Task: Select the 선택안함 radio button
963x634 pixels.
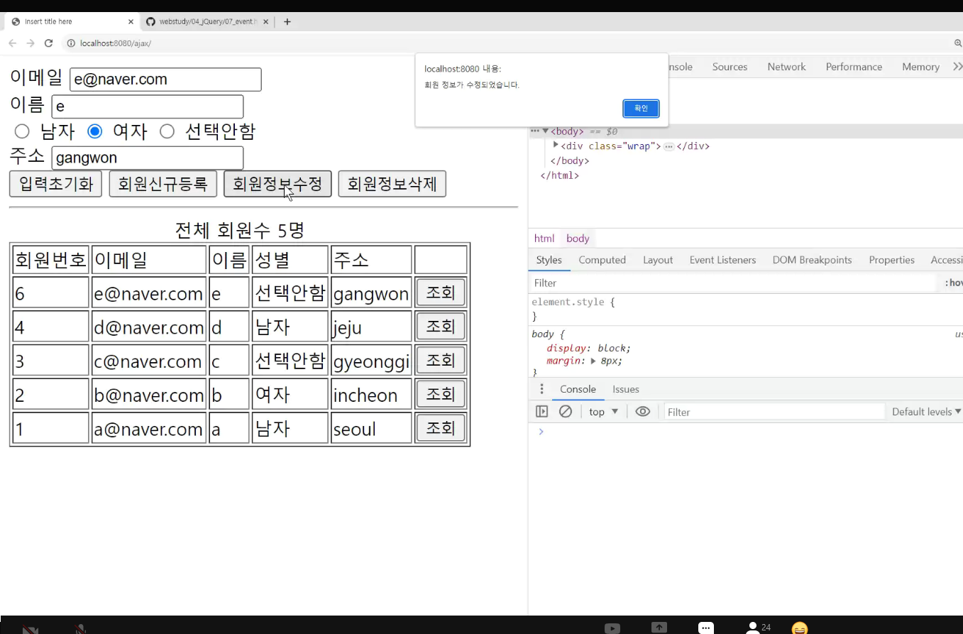Action: tap(167, 131)
